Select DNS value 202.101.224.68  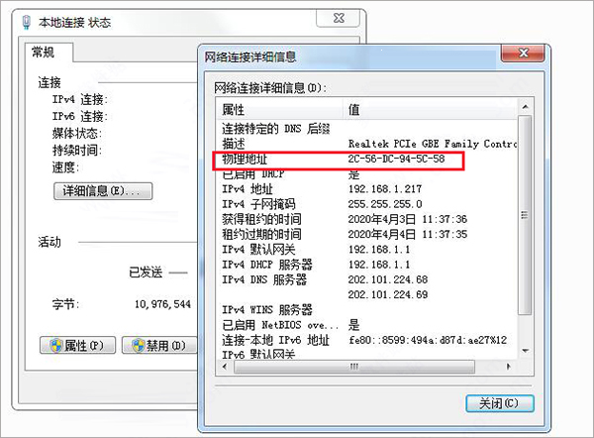point(388,279)
